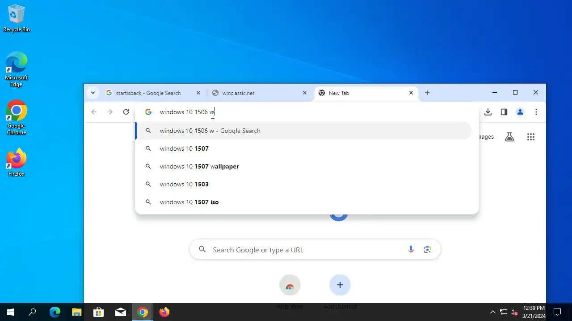Go forward in Chrome navigation
This screenshot has height=321, width=572.
pyautogui.click(x=110, y=112)
